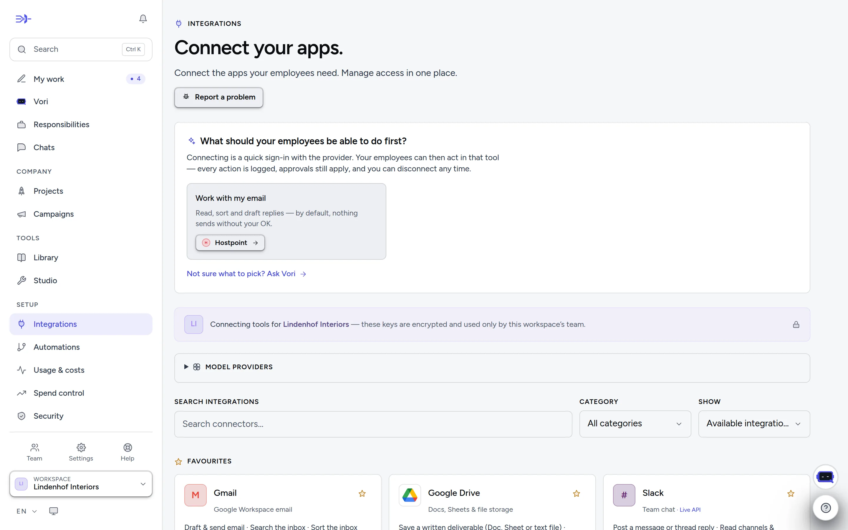Open the Lindenhof Interiors workspace switcher
Image resolution: width=848 pixels, height=530 pixels.
coord(81,484)
